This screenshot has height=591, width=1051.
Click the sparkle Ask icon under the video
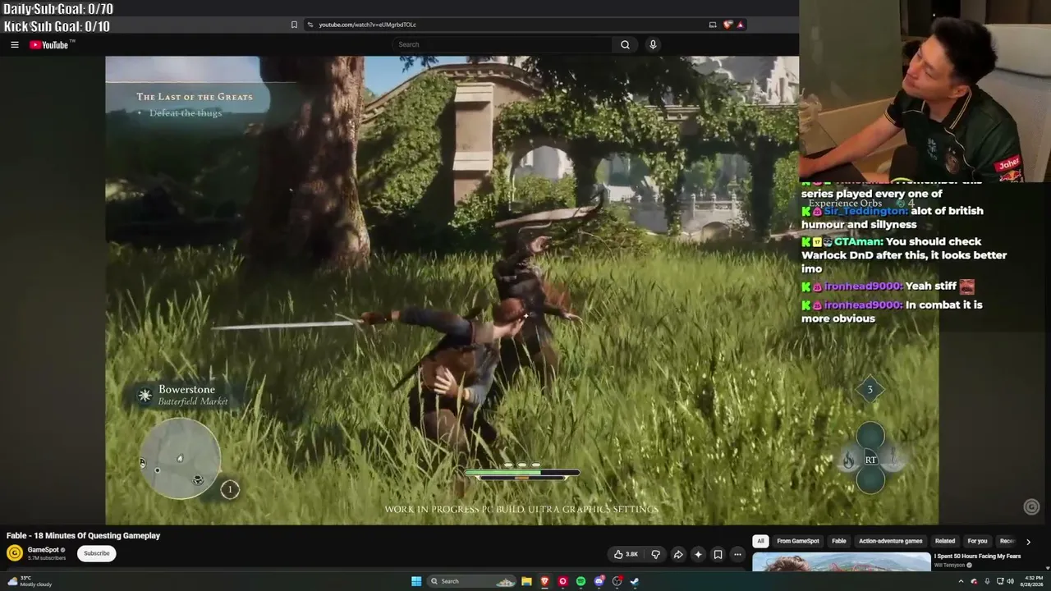tap(698, 554)
